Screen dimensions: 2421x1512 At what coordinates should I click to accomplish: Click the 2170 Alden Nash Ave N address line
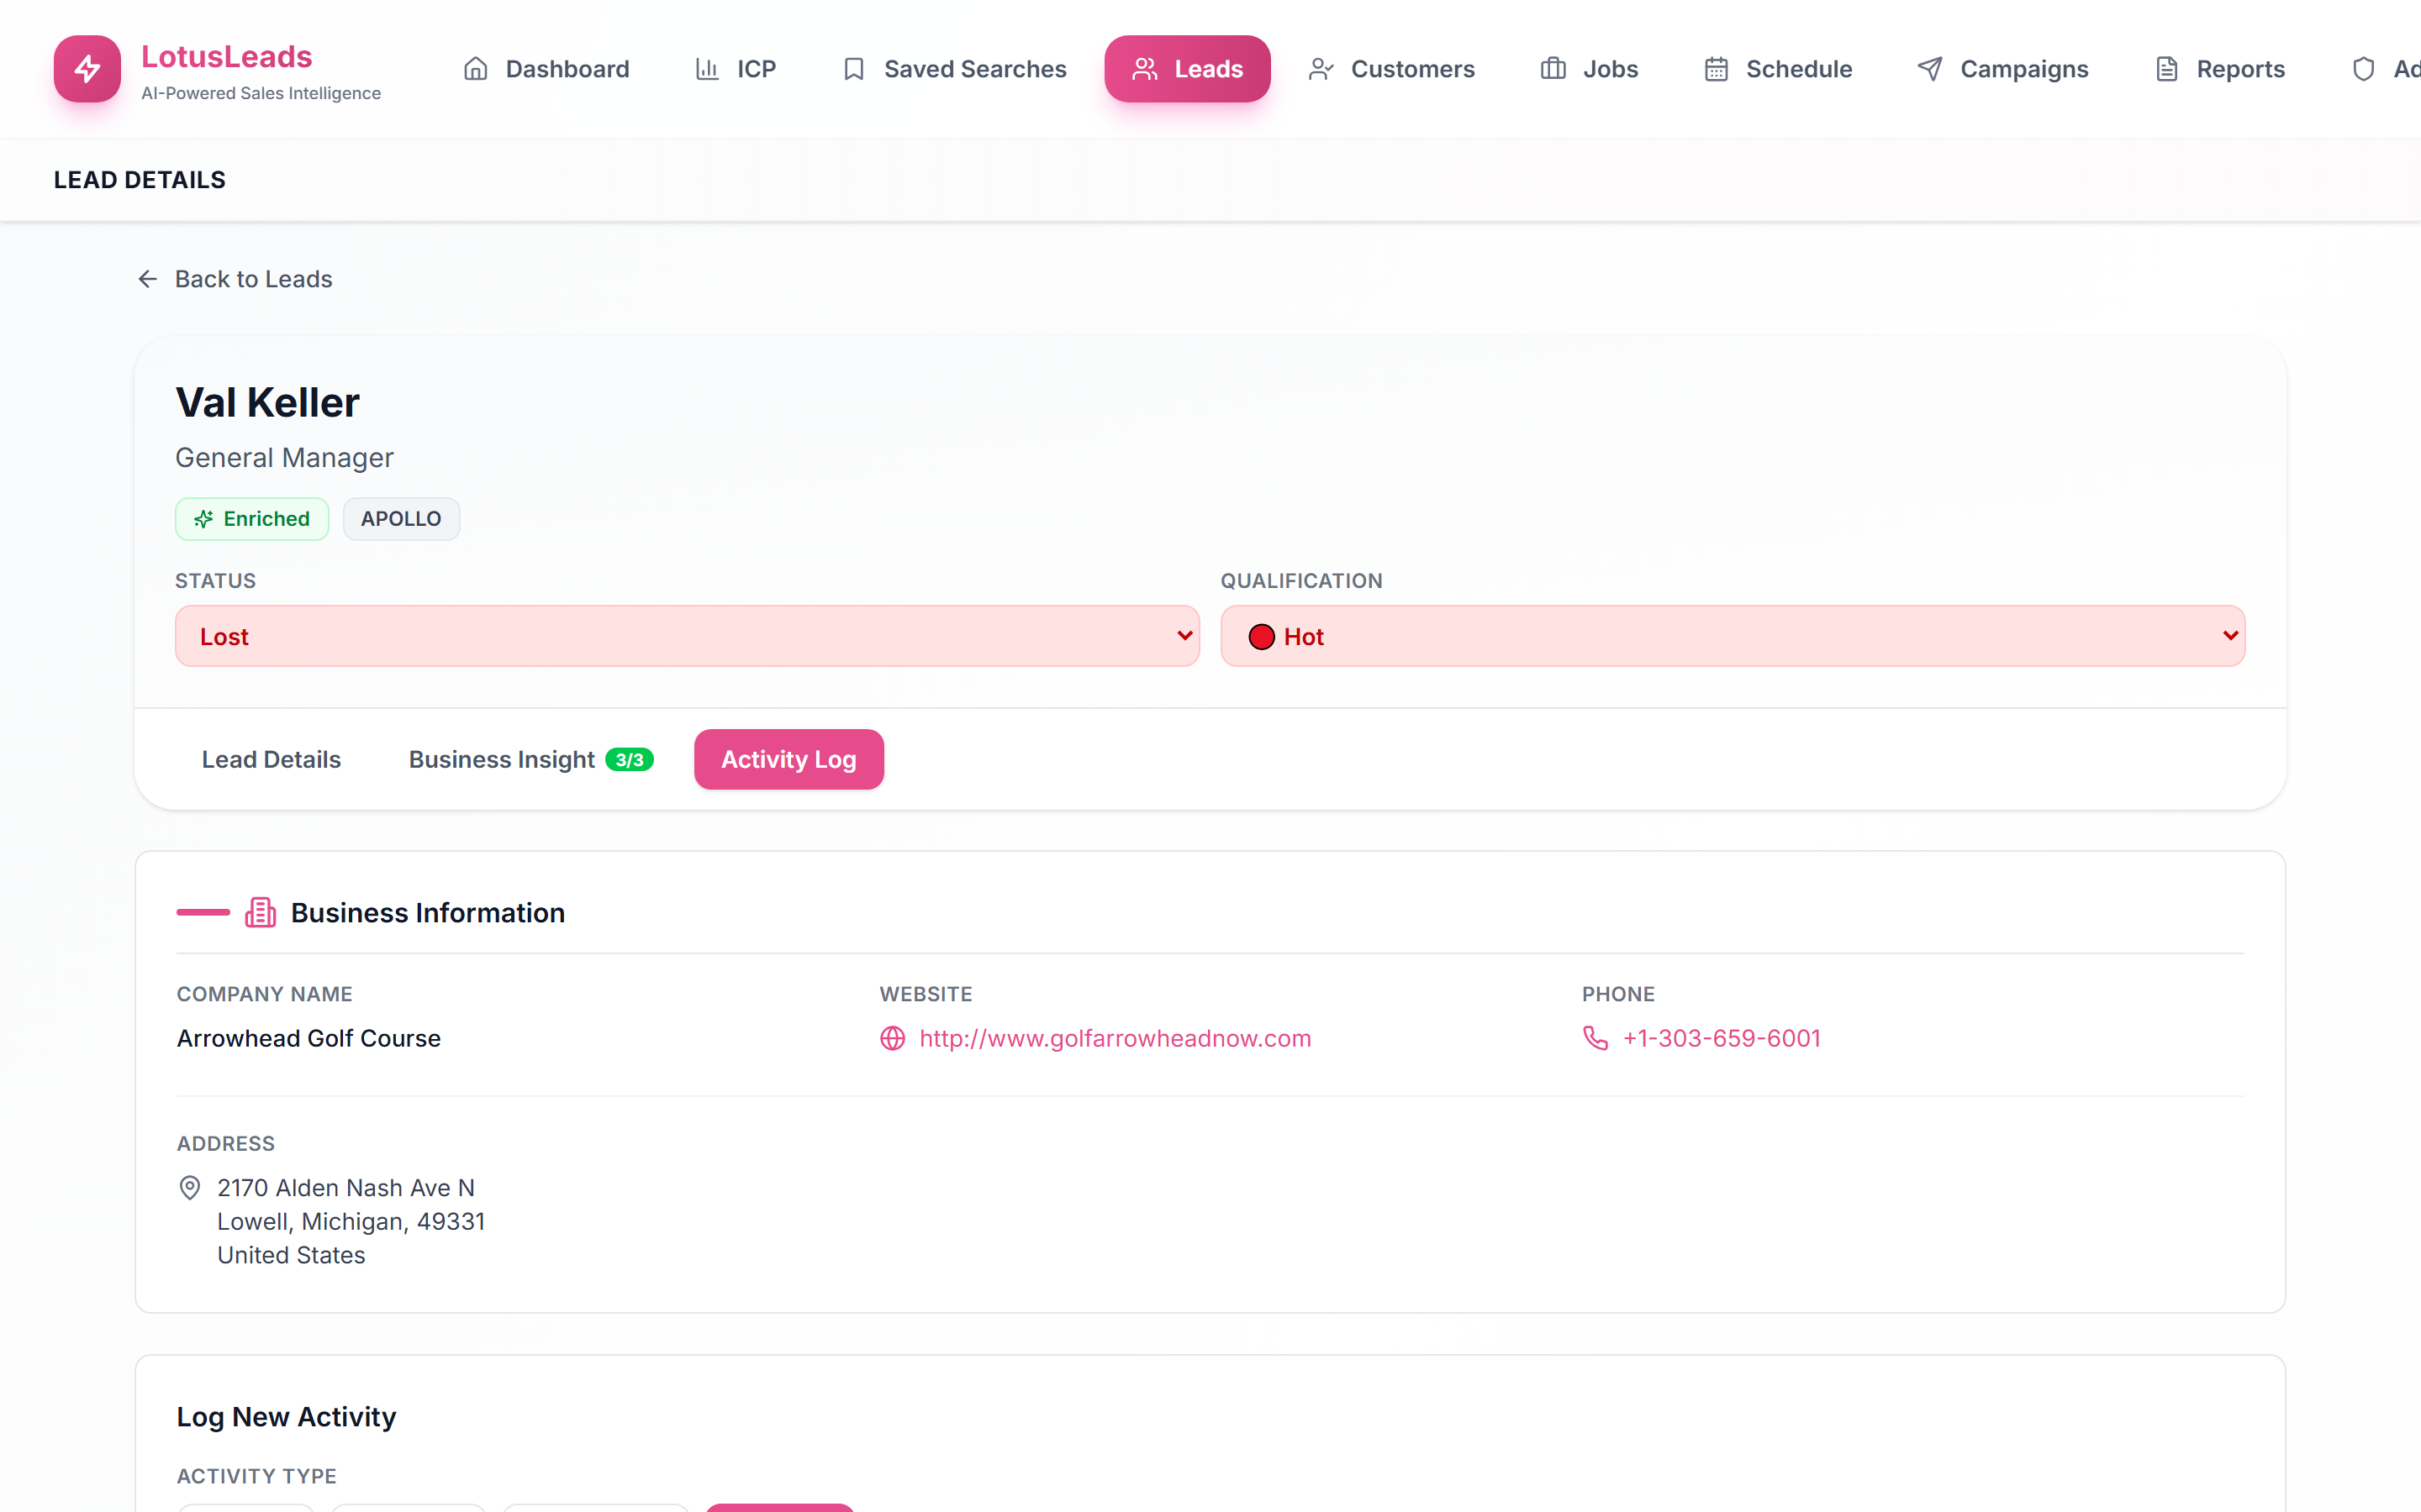[345, 1188]
